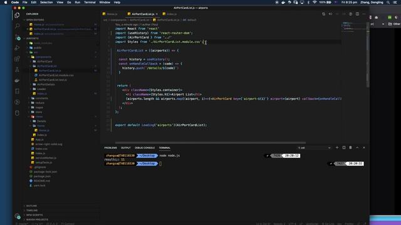This screenshot has width=401, height=225.
Task: Expand the node_modules folder
Action: [43, 43]
